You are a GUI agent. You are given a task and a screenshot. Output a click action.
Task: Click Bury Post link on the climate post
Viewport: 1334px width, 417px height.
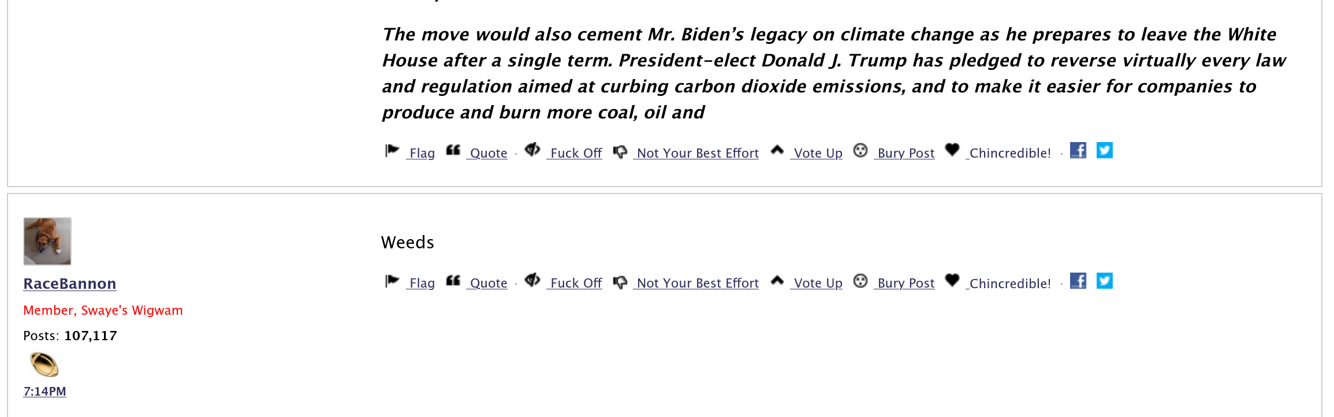[906, 153]
